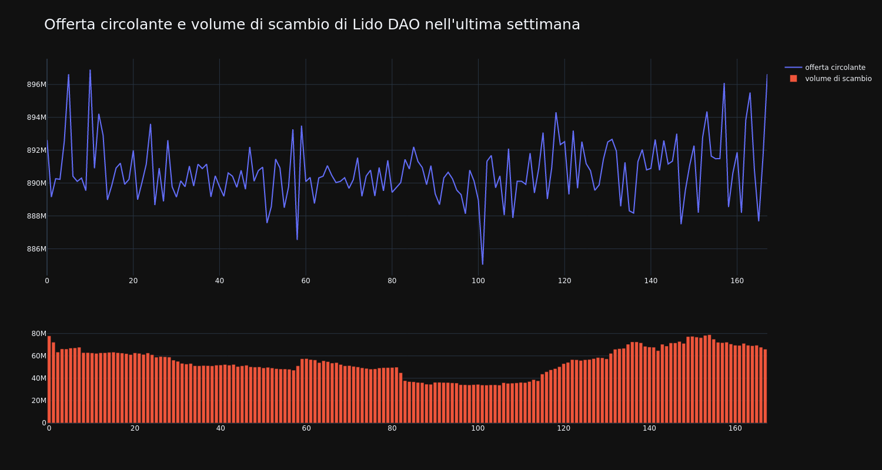Viewport: 882px width, 470px height.
Task: Click the blue offerta circolante legend line
Action: click(x=793, y=68)
